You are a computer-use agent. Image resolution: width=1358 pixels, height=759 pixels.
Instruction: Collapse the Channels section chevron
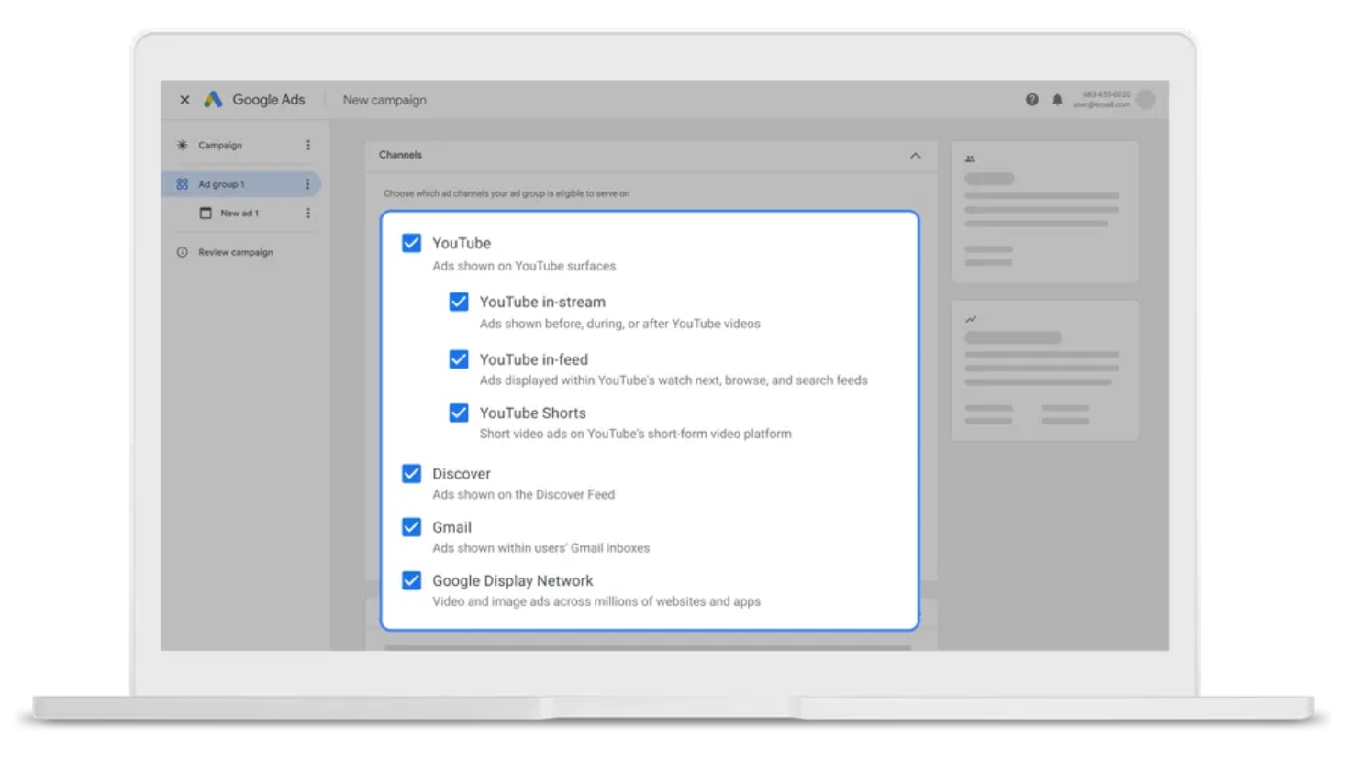point(915,156)
